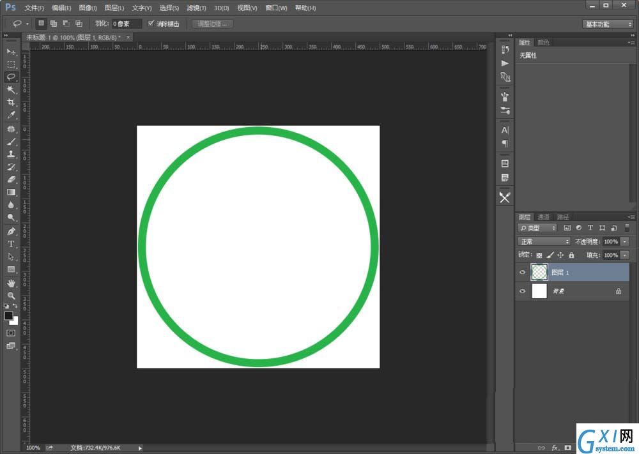Hide layer 图层 1 via eye icon
The height and width of the screenshot is (454, 639).
pos(523,273)
